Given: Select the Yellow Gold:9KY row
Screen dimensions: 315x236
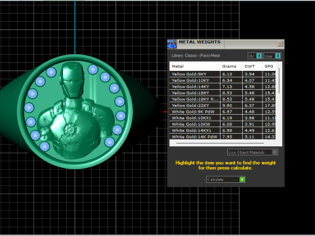Looking at the screenshot, I should [222, 74].
